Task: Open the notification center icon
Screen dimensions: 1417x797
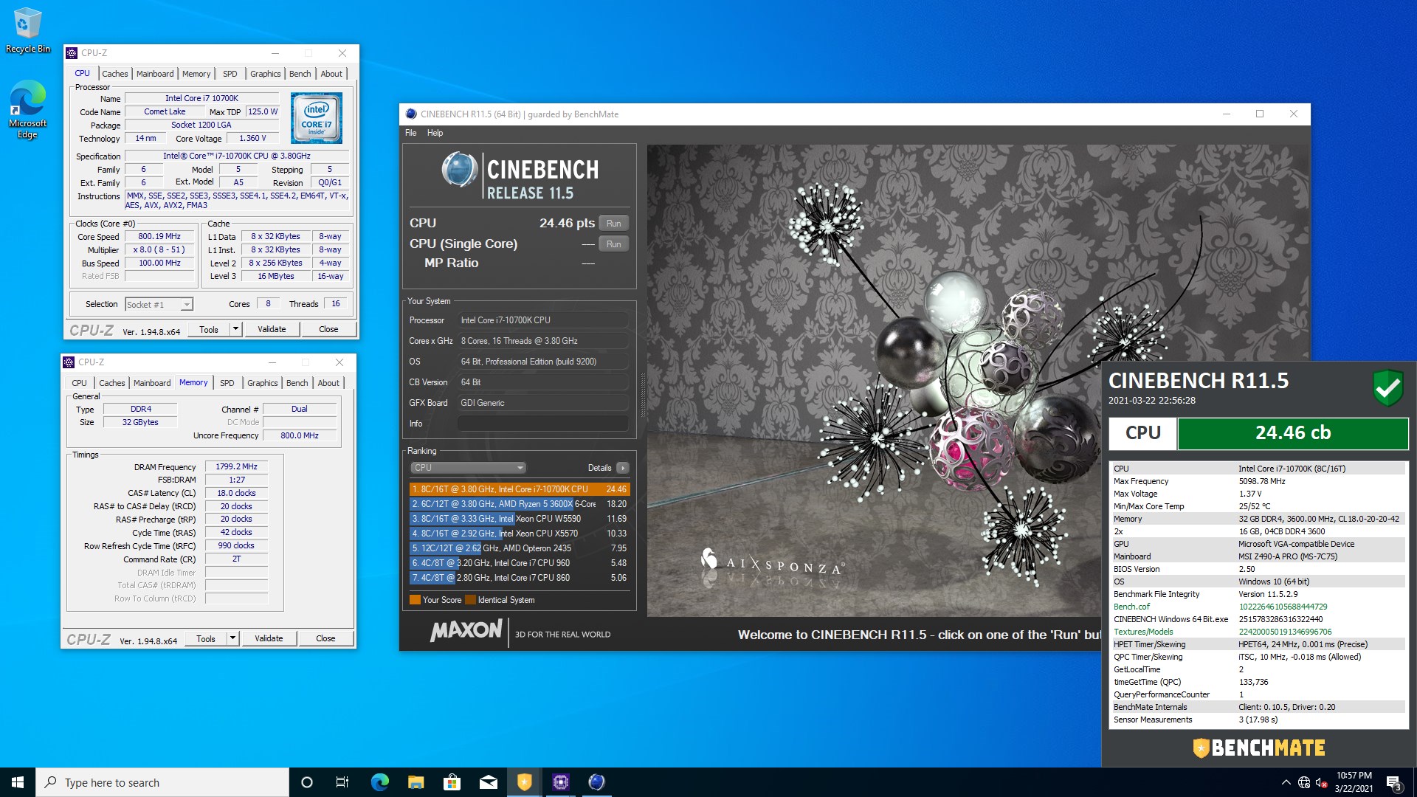Action: 1393,782
